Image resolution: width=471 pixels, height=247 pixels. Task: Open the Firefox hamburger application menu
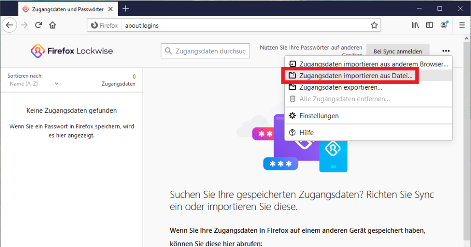pos(462,25)
